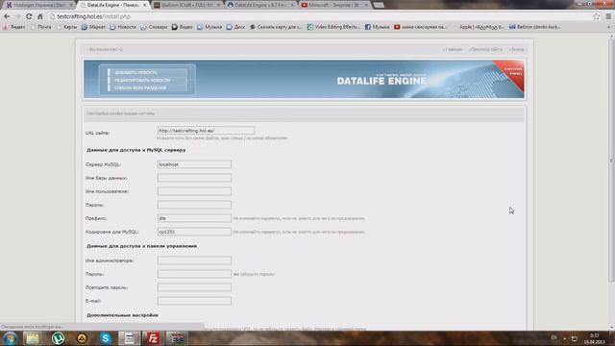615x346 pixels.
Task: Bookmark this page with star icon
Action: [597, 16]
